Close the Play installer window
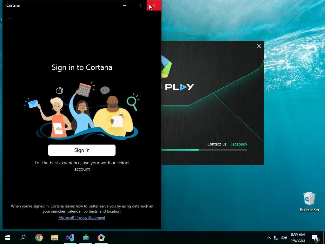 point(259,46)
